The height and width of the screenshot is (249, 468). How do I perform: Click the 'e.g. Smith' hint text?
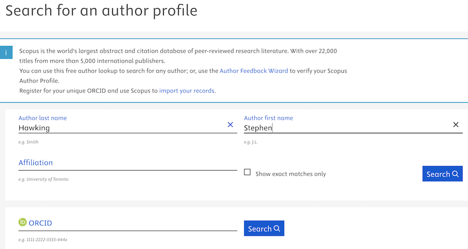pyautogui.click(x=28, y=142)
